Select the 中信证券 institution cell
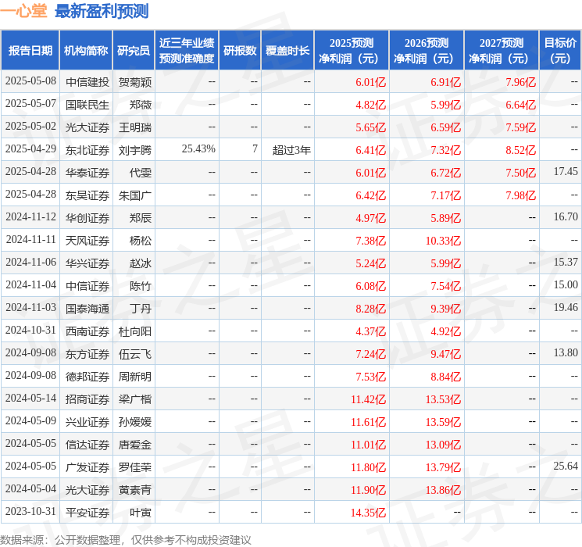 click(x=87, y=286)
